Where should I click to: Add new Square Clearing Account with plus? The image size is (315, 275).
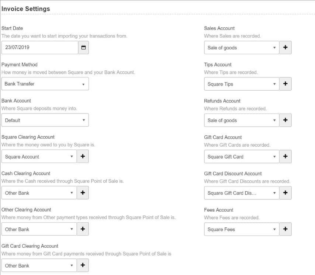click(x=83, y=157)
